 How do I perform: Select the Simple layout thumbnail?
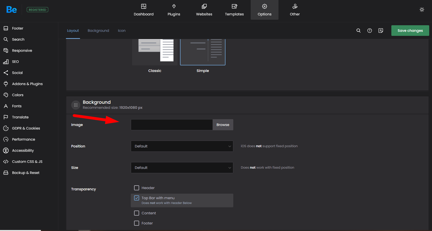tap(203, 52)
